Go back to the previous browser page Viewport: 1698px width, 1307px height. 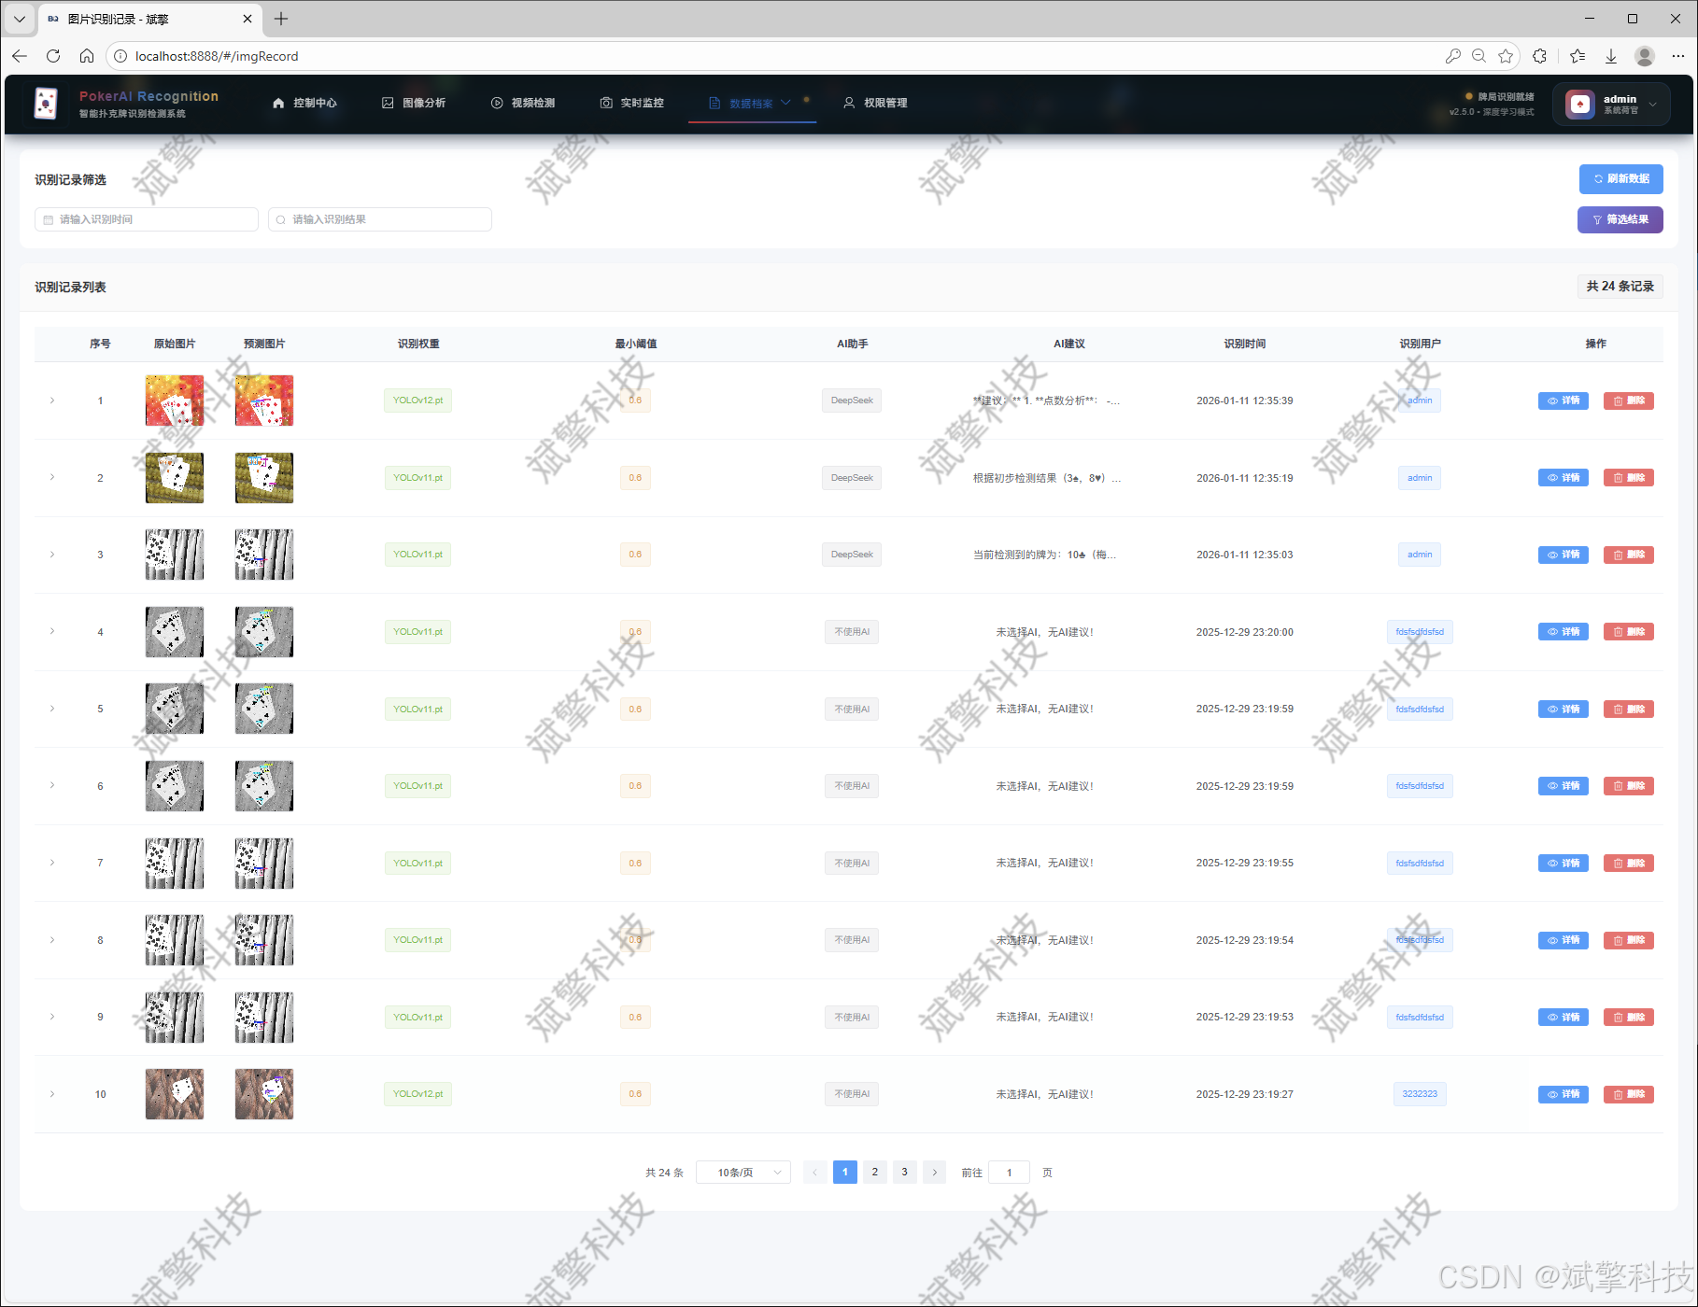coord(20,56)
